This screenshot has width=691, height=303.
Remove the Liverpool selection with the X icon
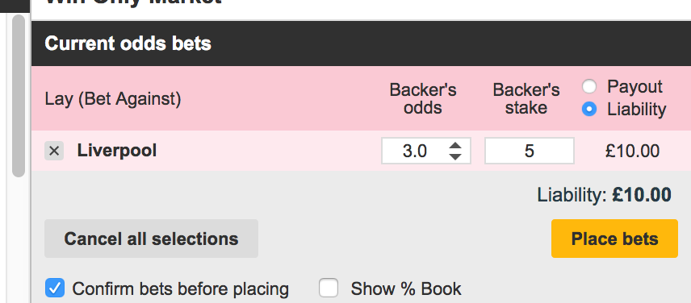click(54, 151)
